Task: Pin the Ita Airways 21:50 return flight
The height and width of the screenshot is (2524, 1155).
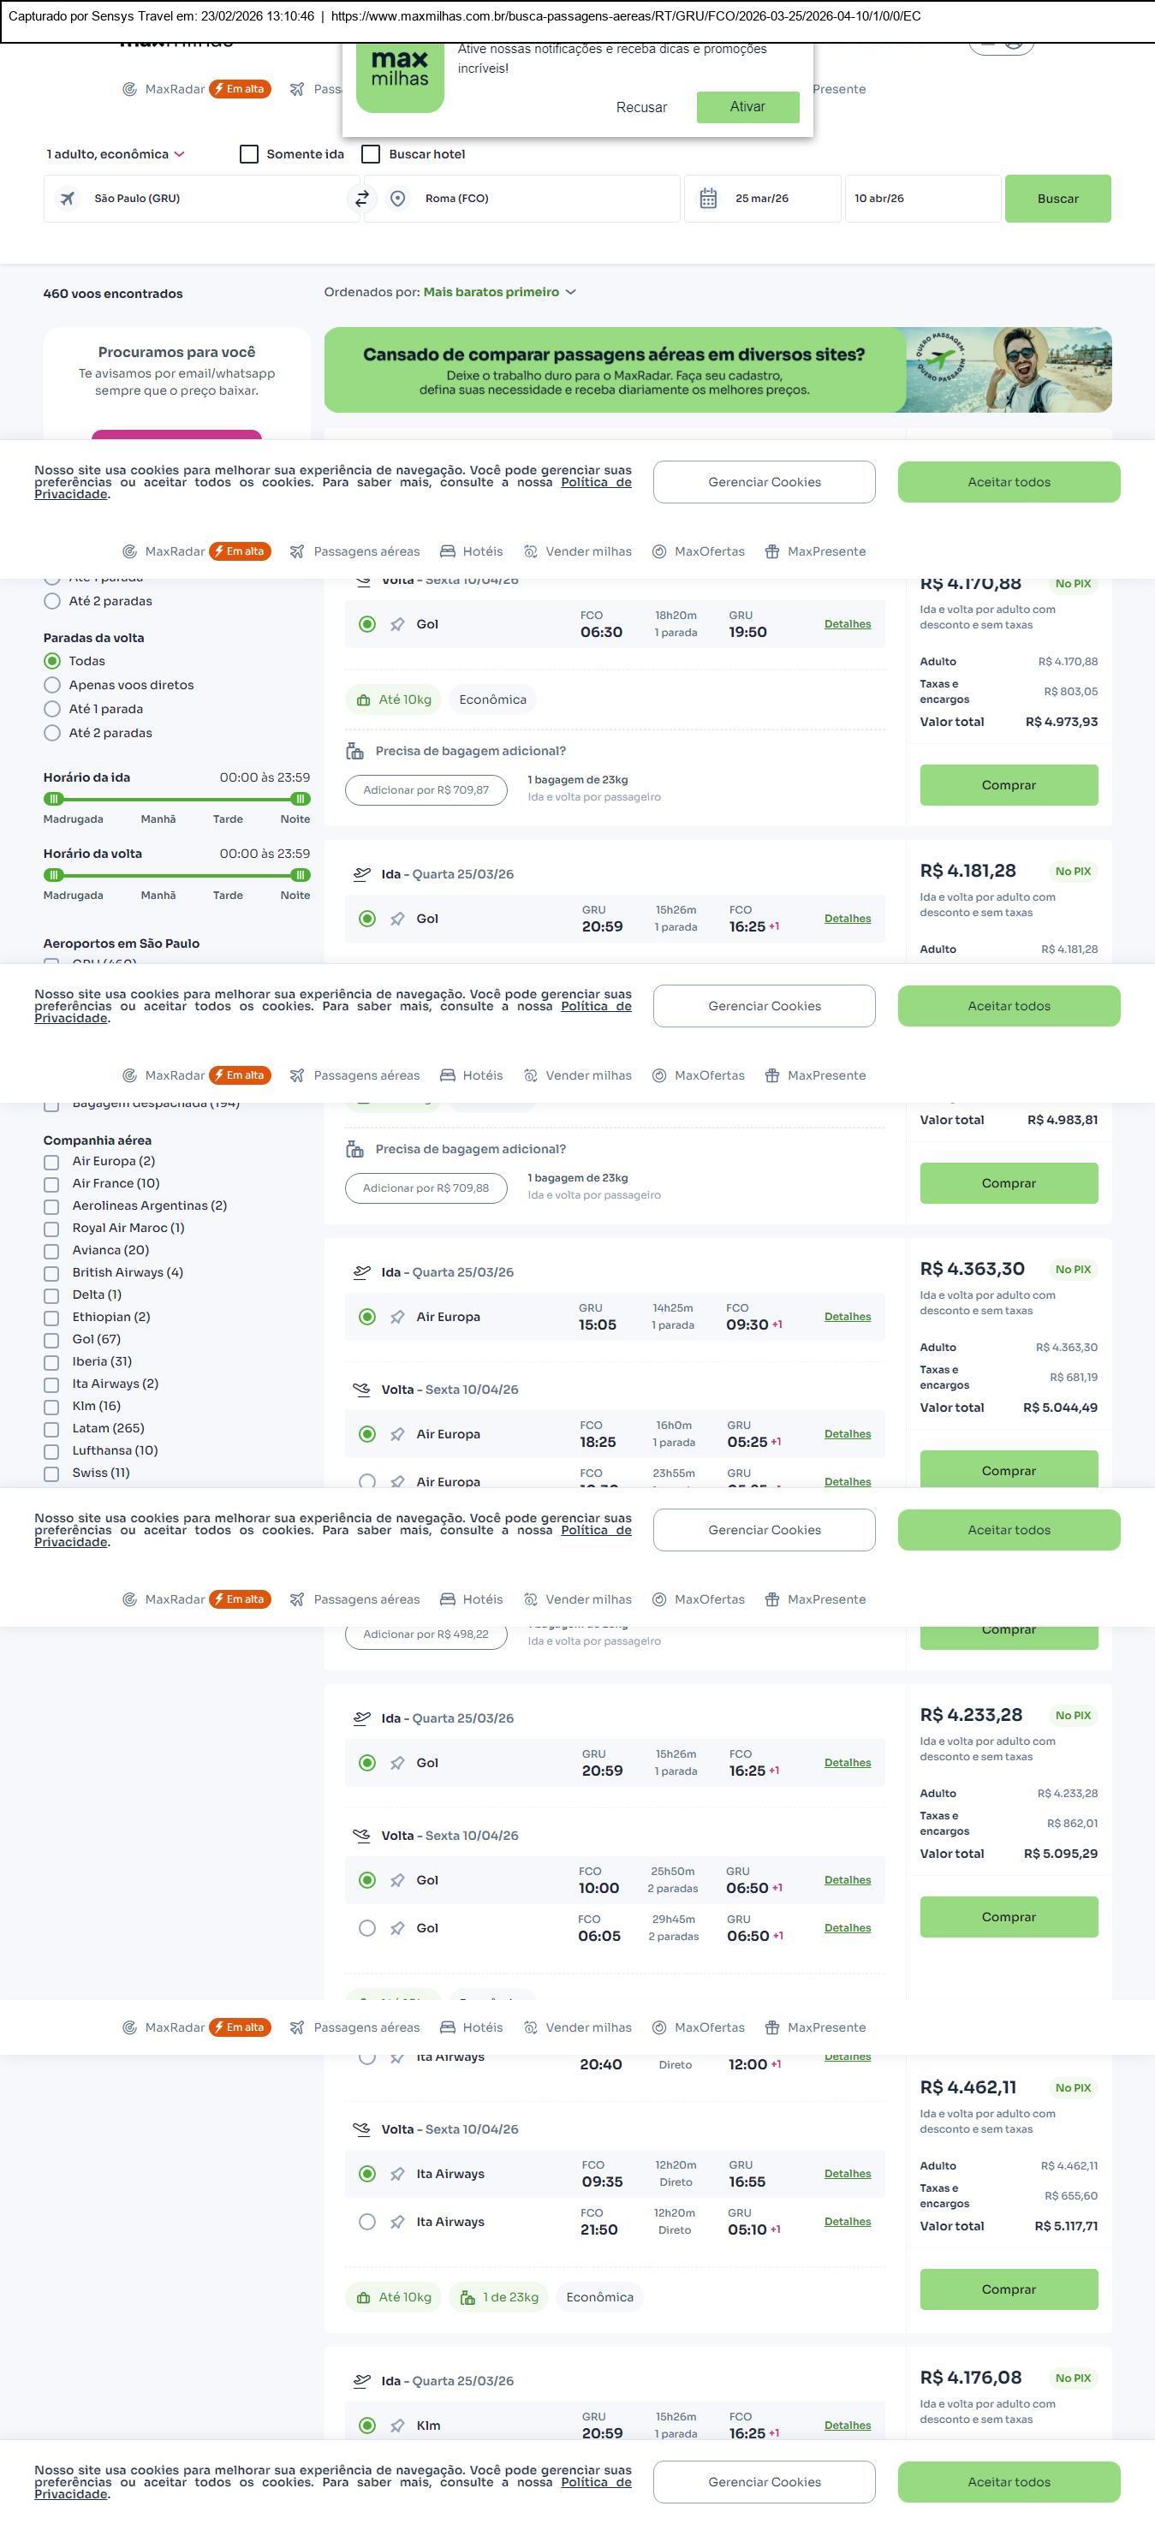Action: [x=396, y=2223]
